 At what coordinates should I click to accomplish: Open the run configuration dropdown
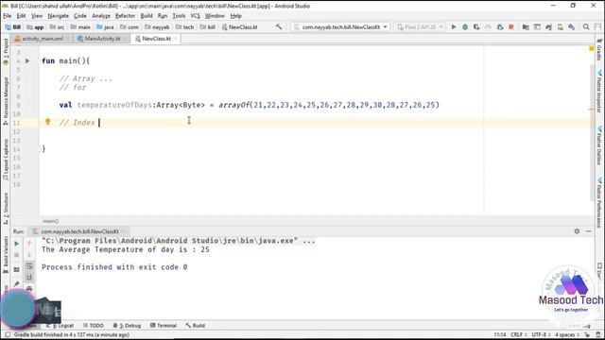340,27
